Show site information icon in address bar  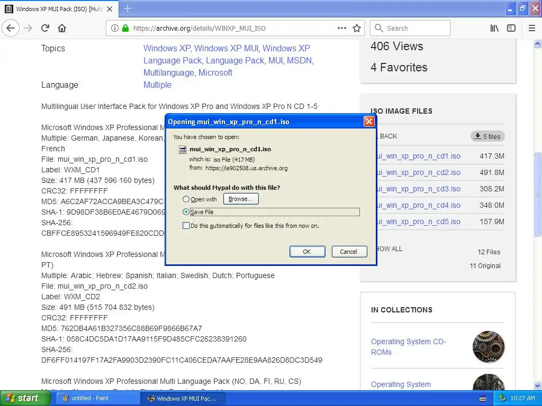coord(115,29)
